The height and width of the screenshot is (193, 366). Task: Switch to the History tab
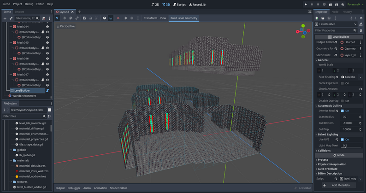point(347,12)
